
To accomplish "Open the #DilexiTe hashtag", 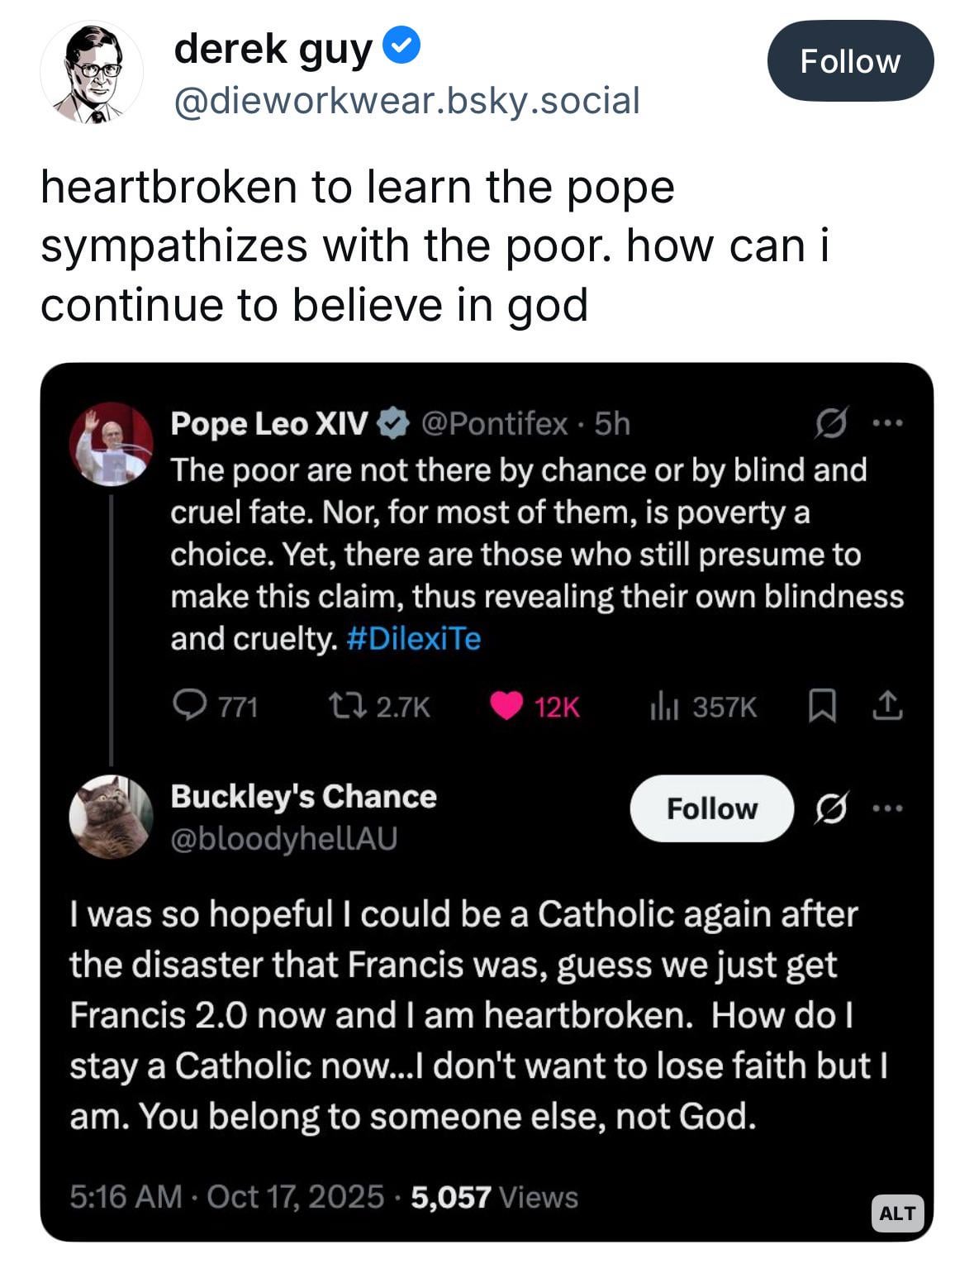I will [414, 639].
